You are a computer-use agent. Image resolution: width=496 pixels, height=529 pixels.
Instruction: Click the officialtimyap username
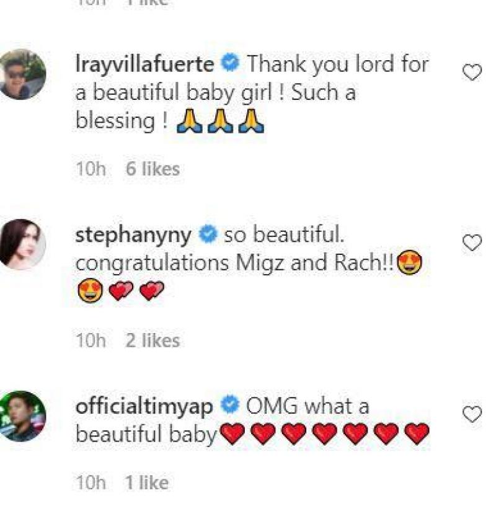coord(144,406)
